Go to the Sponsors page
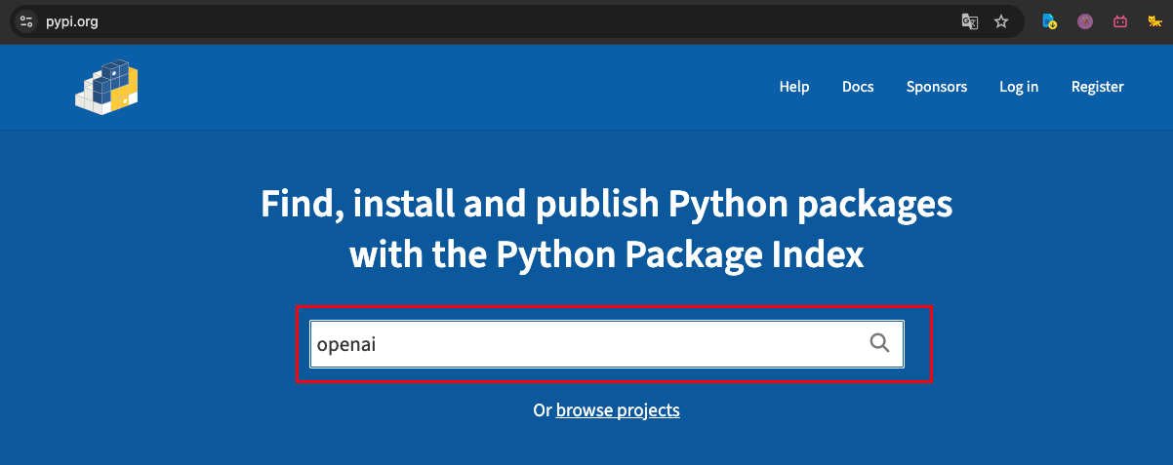Image resolution: width=1173 pixels, height=465 pixels. click(937, 87)
